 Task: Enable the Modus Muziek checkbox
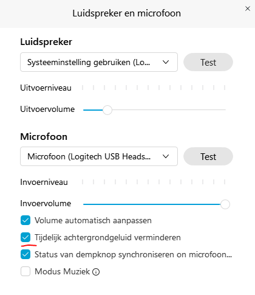tap(25, 271)
